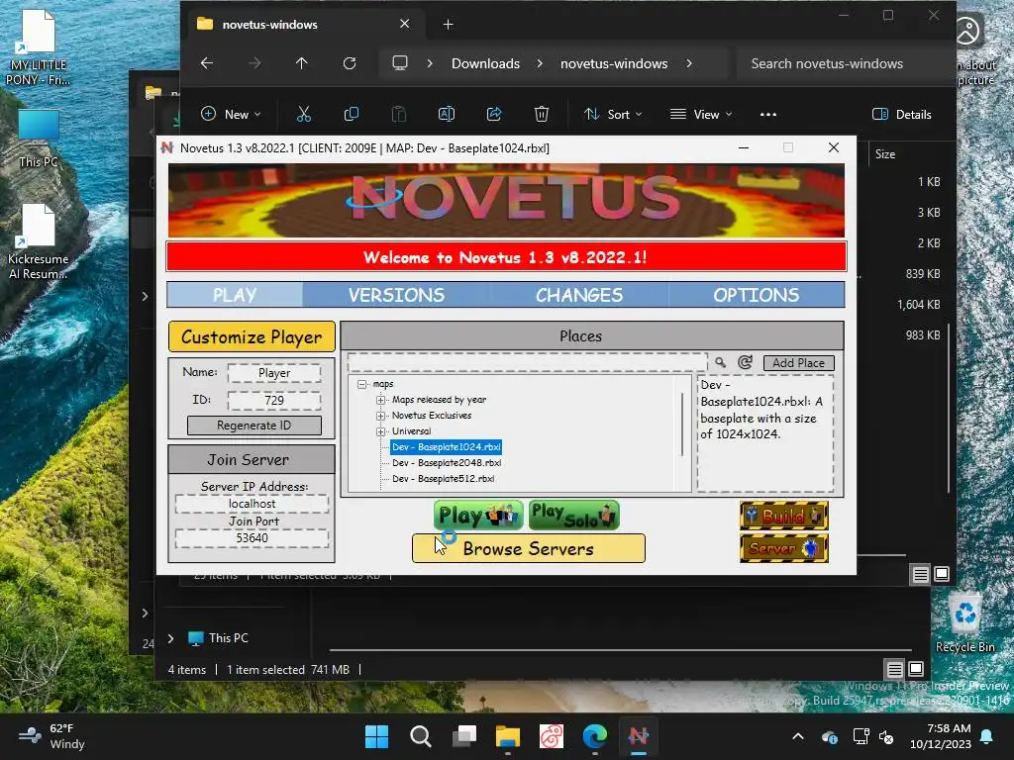Click the Rename icon in Explorer
Screen dimensions: 1014x760
point(447,115)
